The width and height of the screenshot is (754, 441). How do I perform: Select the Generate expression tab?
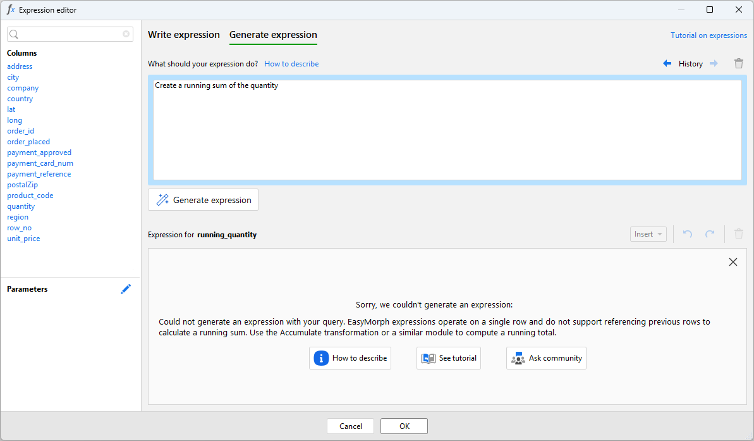[x=273, y=35]
